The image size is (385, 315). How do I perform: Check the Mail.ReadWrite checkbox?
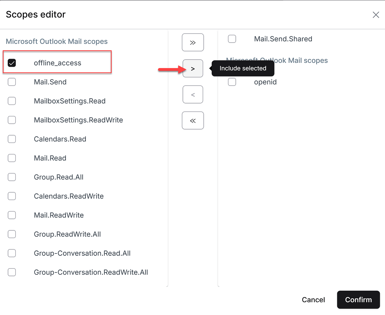pos(12,215)
